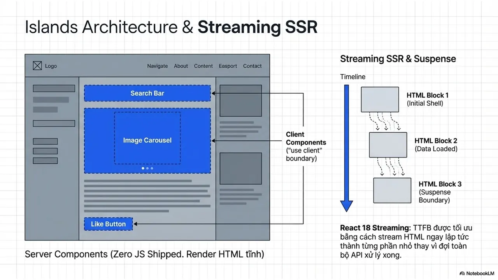Select the lower right sidebar image placeholder
Image resolution: width=498 pixels, height=280 pixels.
(x=241, y=168)
